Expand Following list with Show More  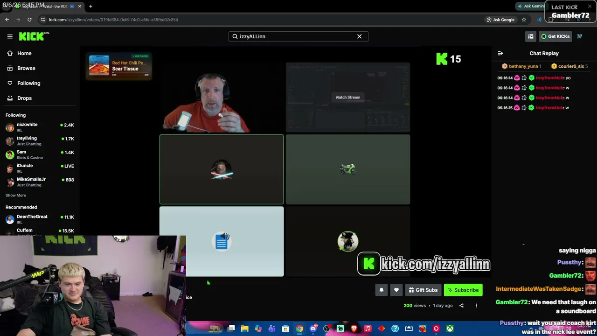pyautogui.click(x=16, y=195)
